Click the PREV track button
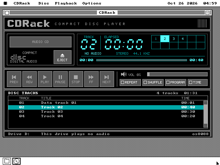220x165 pixels. click(14, 79)
